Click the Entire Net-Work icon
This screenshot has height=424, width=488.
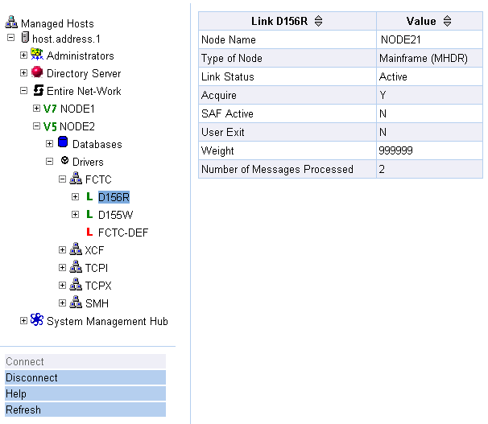[37, 91]
